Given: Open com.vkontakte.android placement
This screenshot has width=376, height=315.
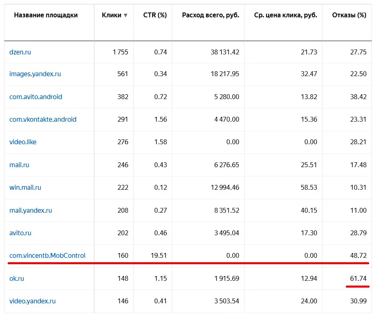Looking at the screenshot, I should 43,119.
